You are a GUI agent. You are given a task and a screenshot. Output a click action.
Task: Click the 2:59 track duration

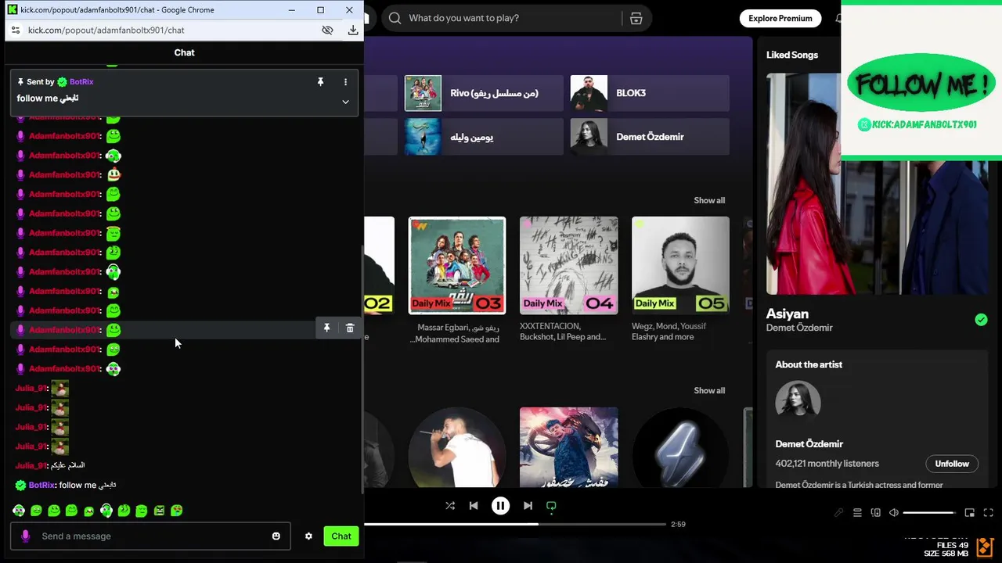pyautogui.click(x=678, y=524)
